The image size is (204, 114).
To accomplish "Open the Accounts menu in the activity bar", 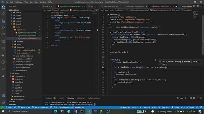I will (3, 95).
